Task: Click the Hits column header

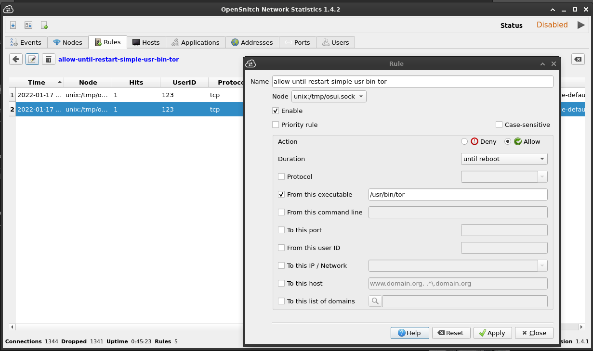Action: coord(136,83)
